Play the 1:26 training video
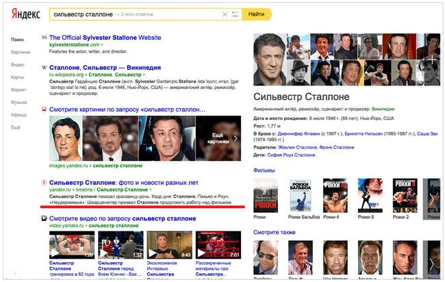Image resolution: width=445 pixels, height=282 pixels. [72, 245]
